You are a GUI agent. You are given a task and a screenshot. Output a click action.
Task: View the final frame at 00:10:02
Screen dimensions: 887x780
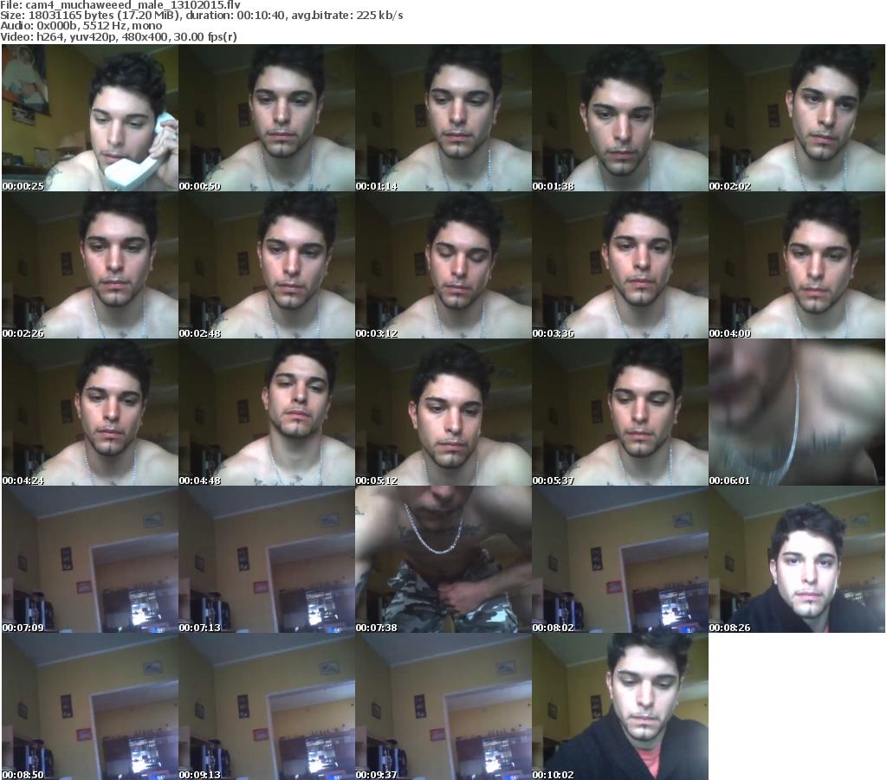pyautogui.click(x=620, y=706)
